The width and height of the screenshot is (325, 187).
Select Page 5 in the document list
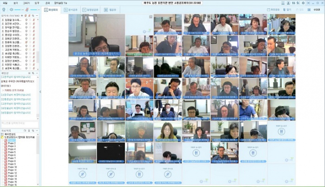[x=12, y=152]
